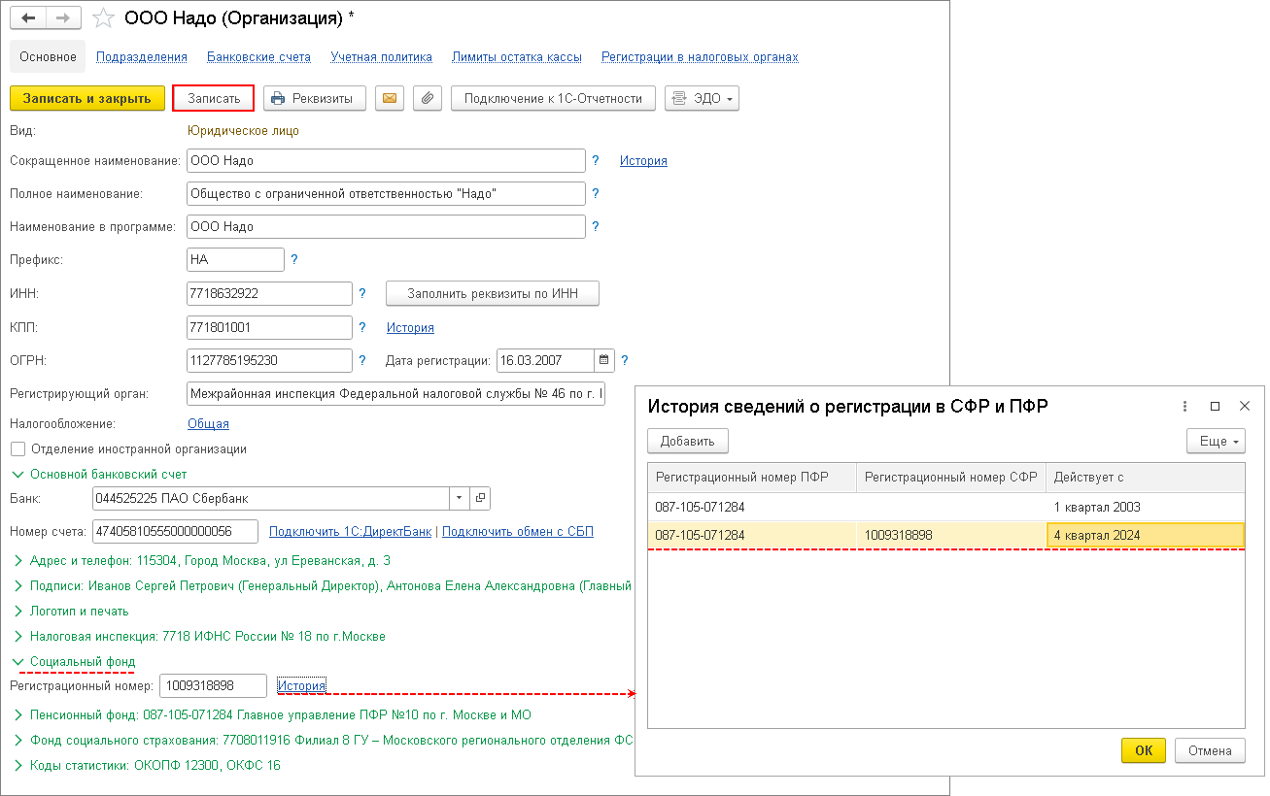
Task: Open the Подразделения tab link
Action: point(142,57)
